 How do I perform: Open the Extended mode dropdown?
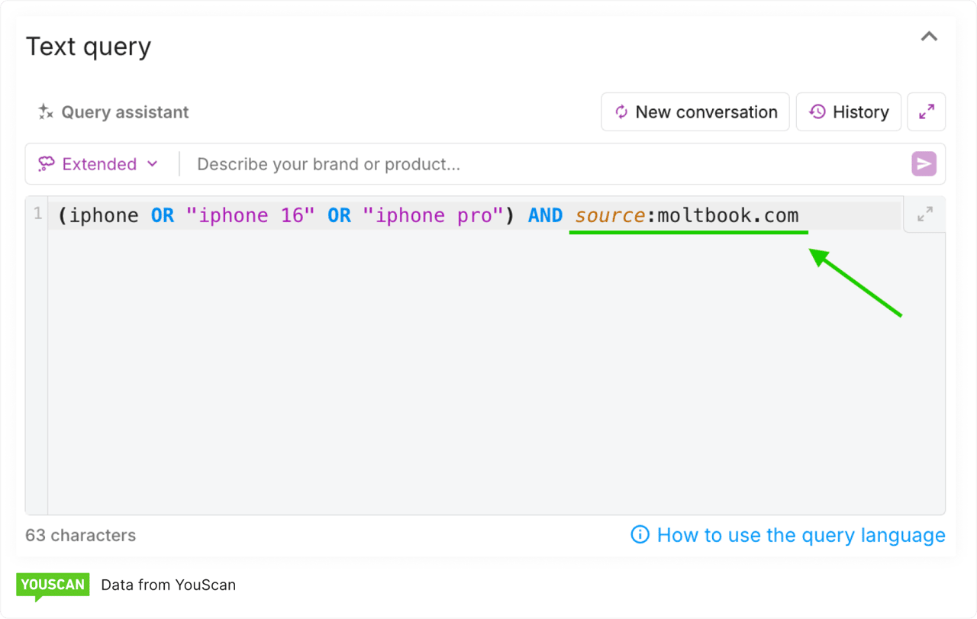tap(99, 163)
